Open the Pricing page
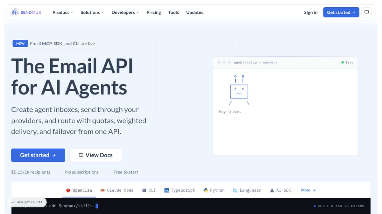The height and width of the screenshot is (214, 382). click(154, 12)
